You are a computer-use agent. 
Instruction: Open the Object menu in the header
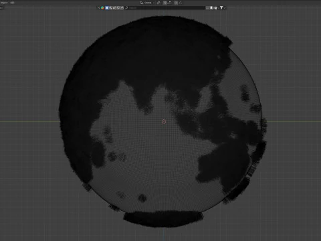click(x=4, y=3)
